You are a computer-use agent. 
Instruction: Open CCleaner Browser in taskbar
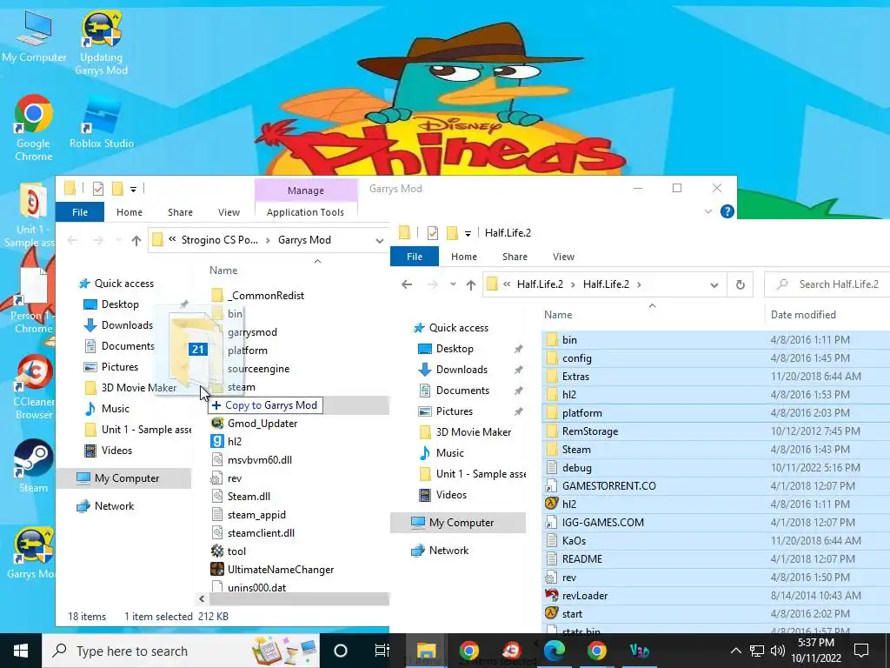tap(511, 651)
